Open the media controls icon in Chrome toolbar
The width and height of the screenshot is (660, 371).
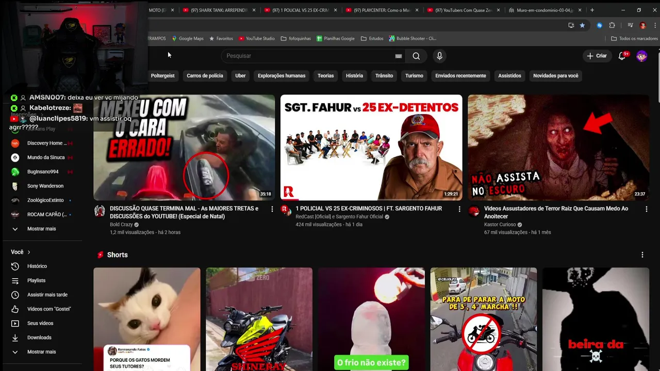point(630,25)
